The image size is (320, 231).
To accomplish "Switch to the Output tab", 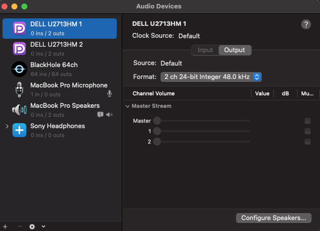I will pyautogui.click(x=235, y=50).
